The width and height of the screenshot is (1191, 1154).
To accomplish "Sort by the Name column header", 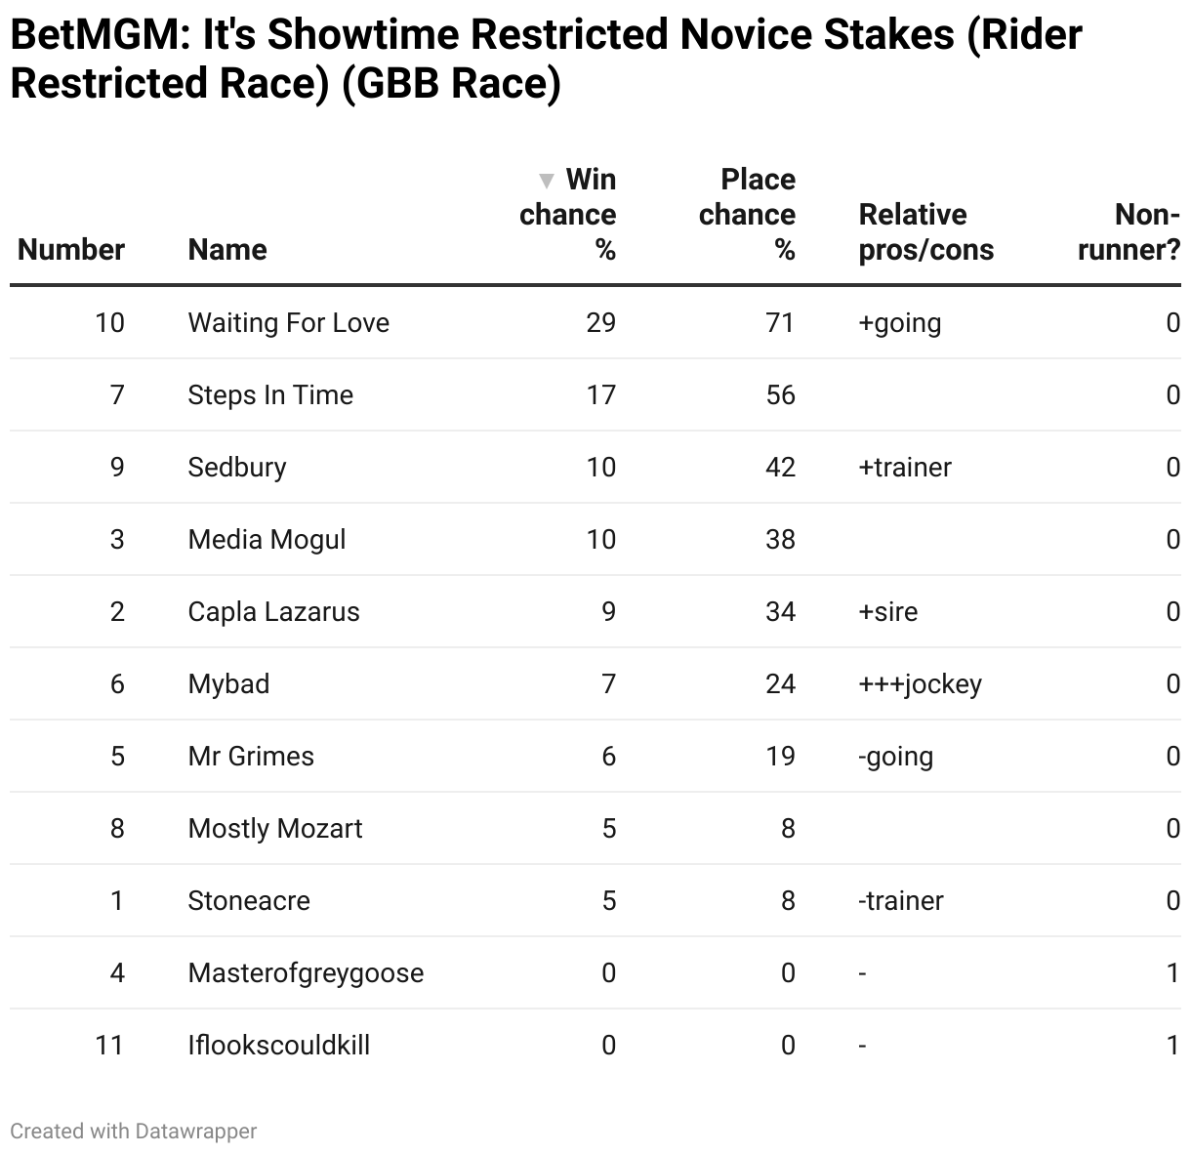I will (227, 250).
